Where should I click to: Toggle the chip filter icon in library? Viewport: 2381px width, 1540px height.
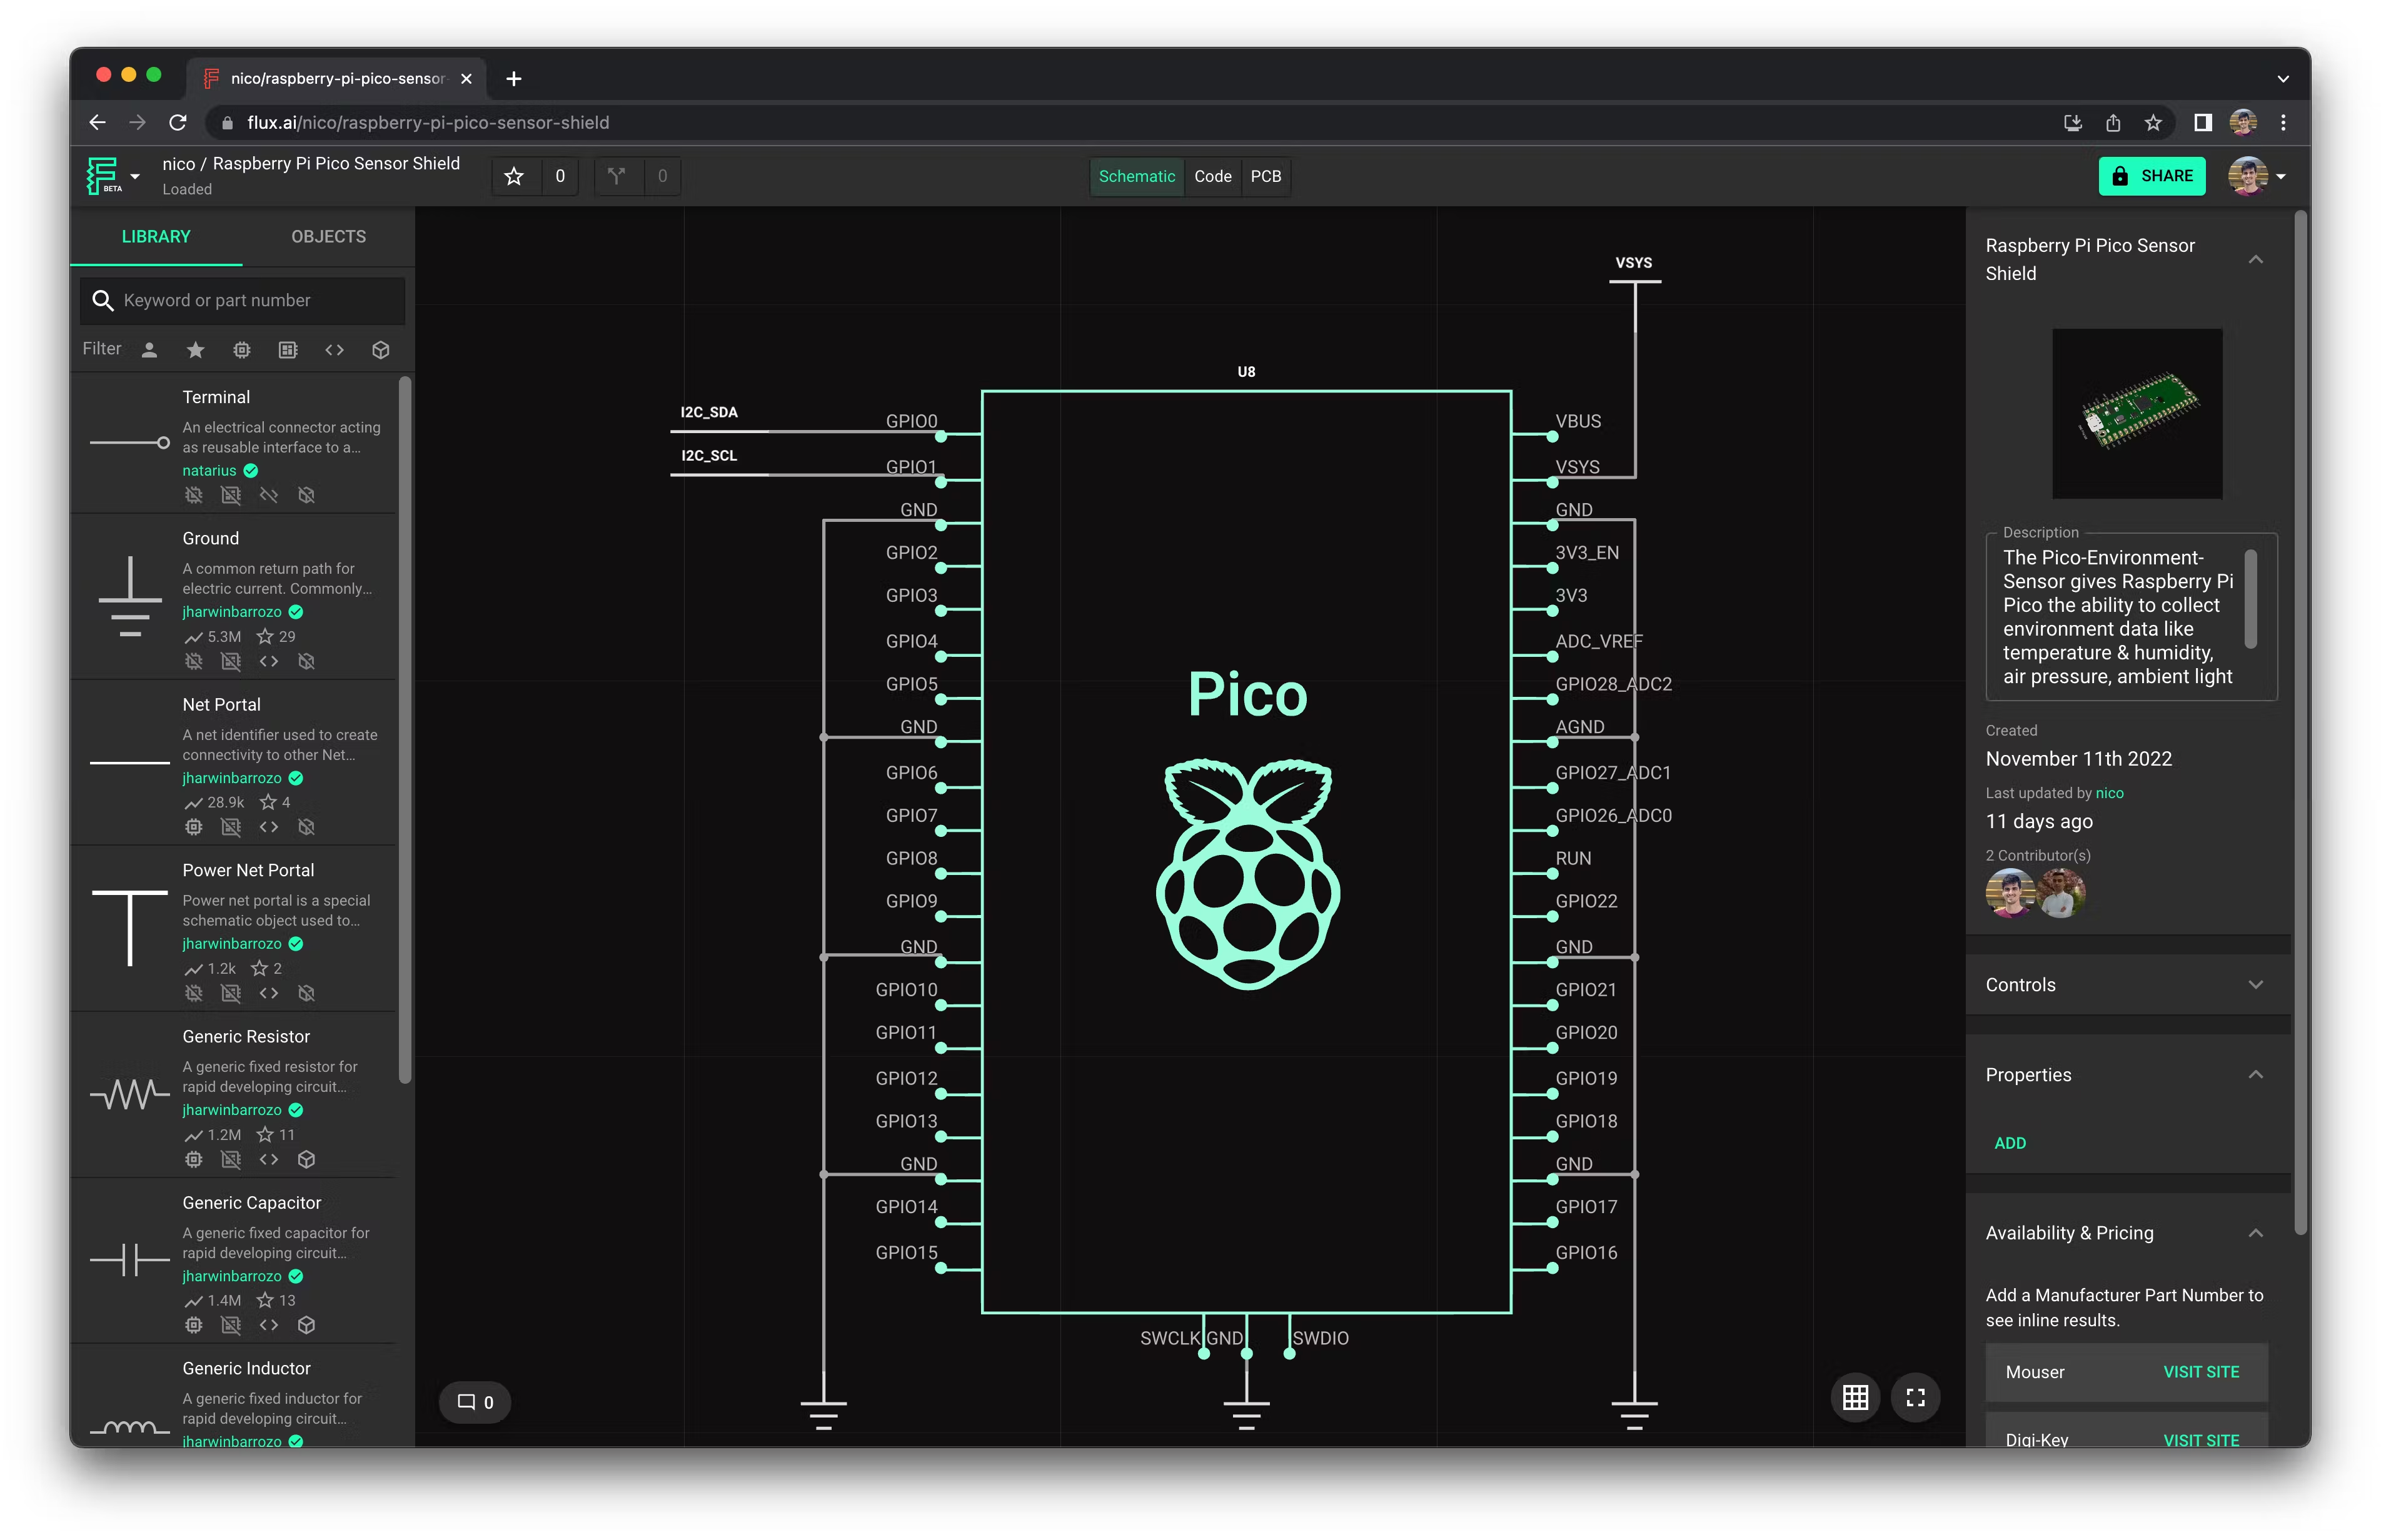pos(242,350)
